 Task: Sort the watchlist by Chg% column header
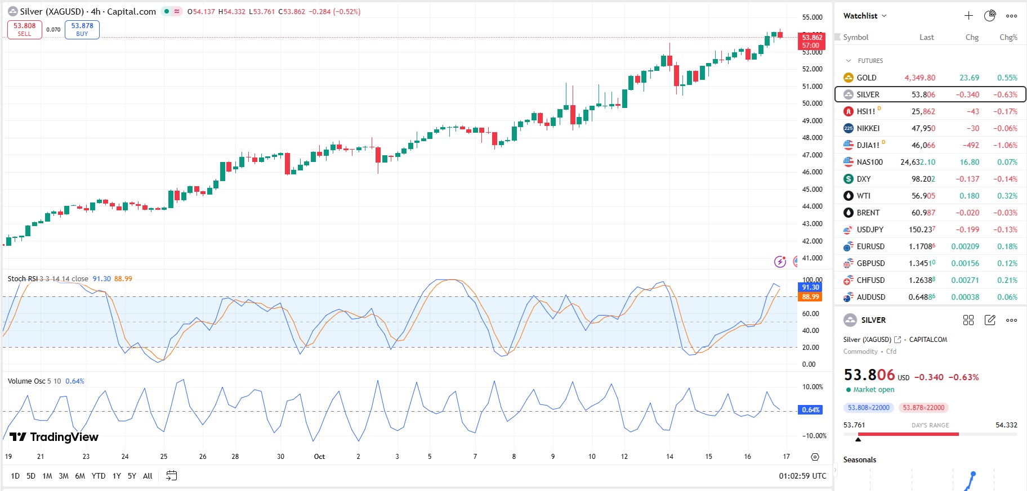click(x=1008, y=37)
